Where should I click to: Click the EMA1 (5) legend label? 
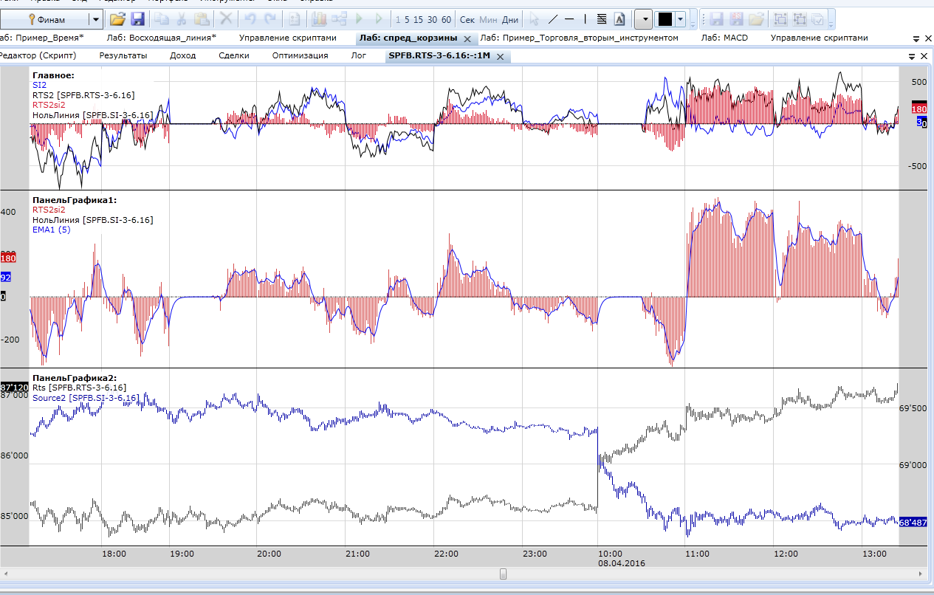[51, 230]
